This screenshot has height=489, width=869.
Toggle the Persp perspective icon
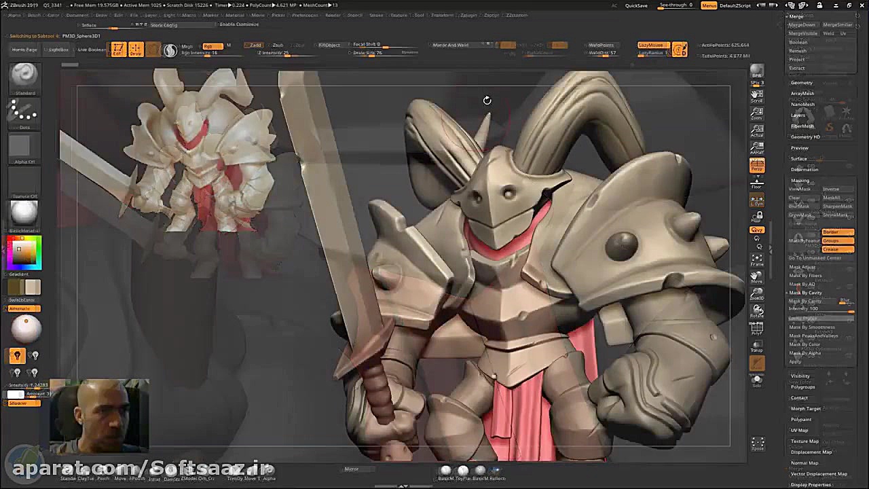[758, 165]
